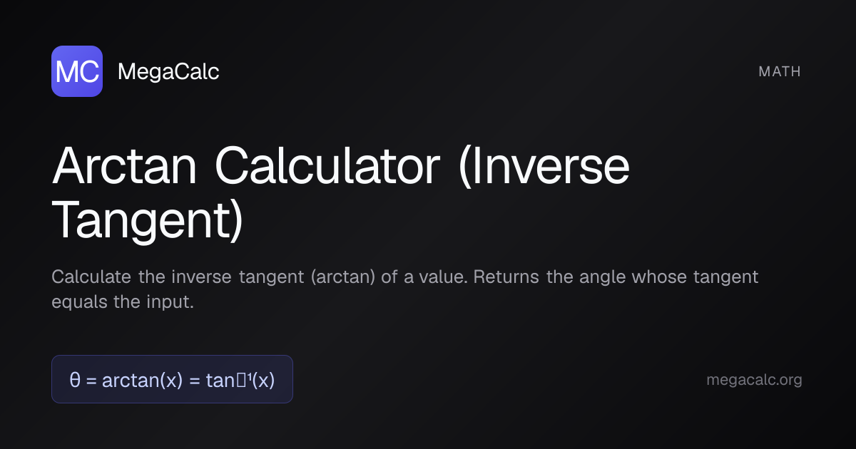Open the MegaCalc brand name
This screenshot has width=856, height=449.
(168, 71)
